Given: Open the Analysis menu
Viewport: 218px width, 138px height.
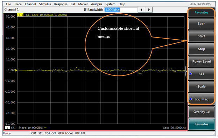Looking at the screenshot, I should pos(97,4).
